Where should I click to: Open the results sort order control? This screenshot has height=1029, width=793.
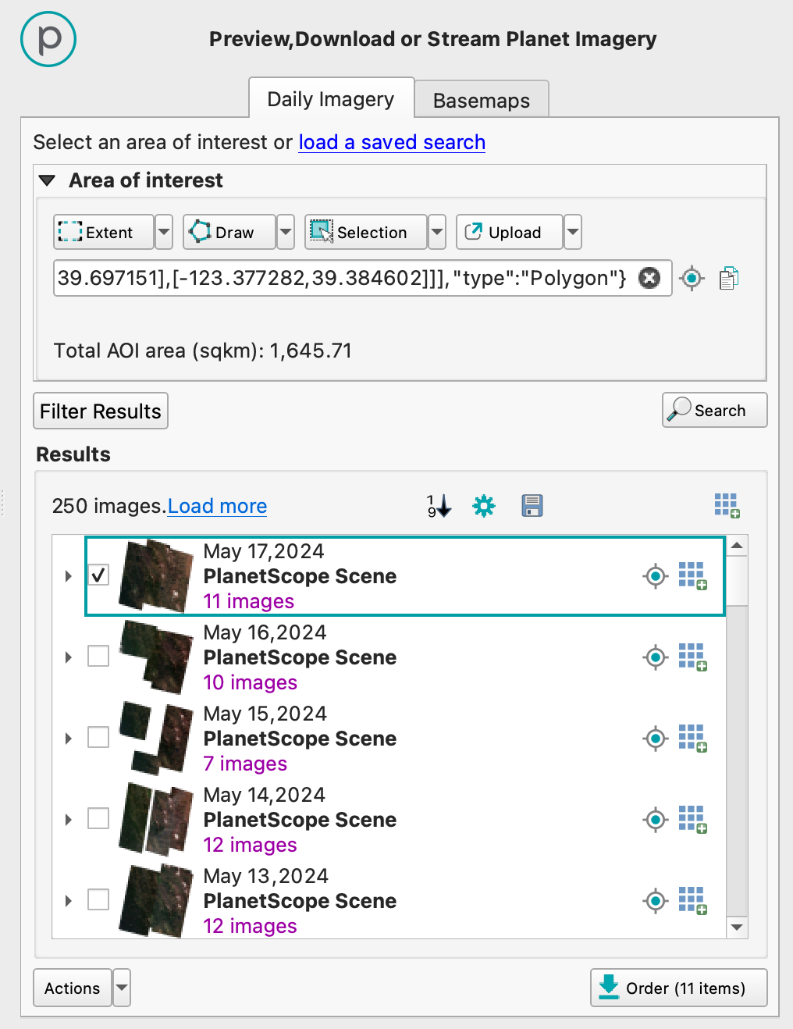[x=438, y=506]
